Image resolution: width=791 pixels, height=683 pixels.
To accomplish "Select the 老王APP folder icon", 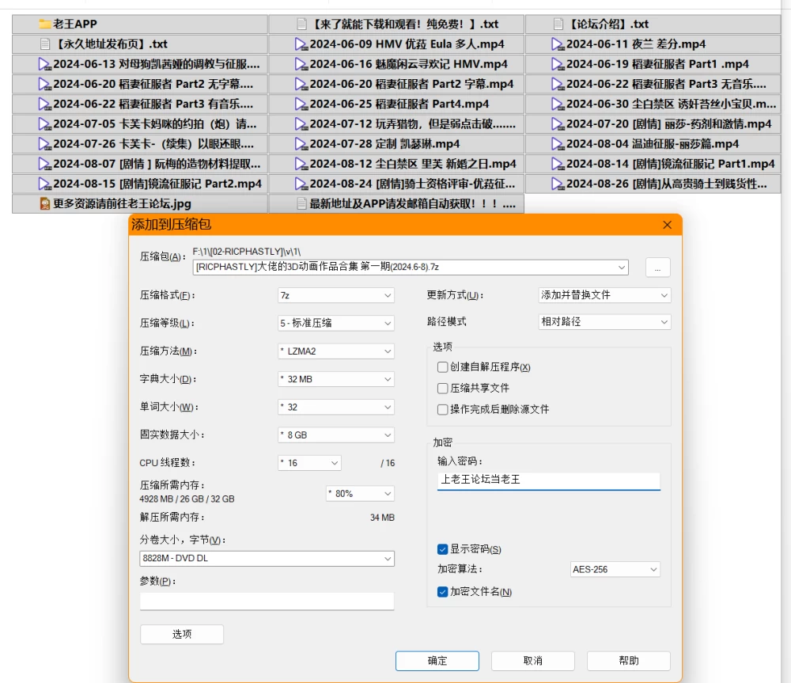I will pos(45,24).
